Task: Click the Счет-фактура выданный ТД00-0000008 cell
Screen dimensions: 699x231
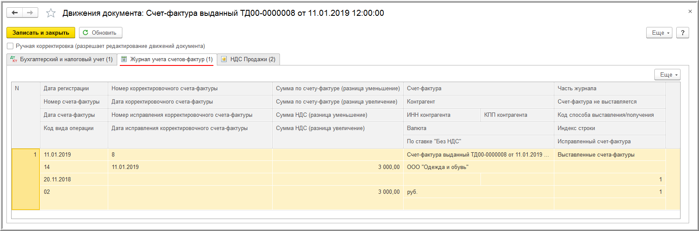Action: (x=478, y=155)
